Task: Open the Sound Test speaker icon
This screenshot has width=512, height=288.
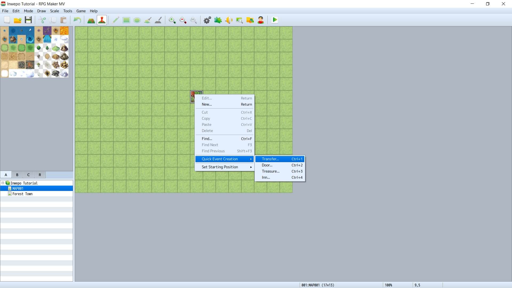Action: point(229,20)
